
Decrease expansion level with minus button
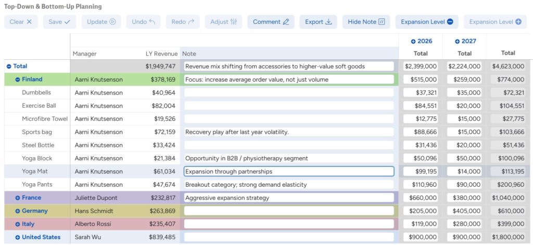[x=427, y=22]
